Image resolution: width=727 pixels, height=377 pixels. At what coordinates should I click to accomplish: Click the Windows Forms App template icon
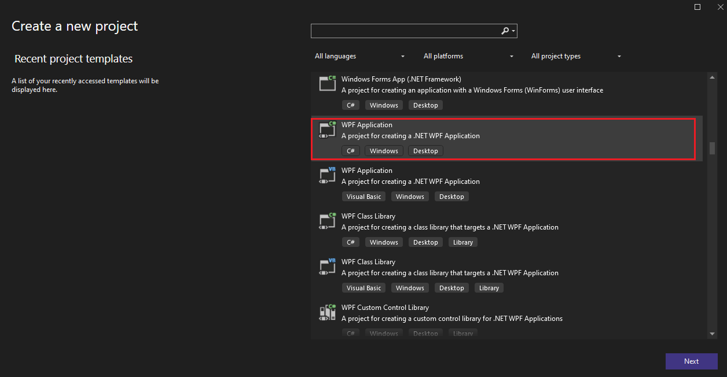coord(328,83)
